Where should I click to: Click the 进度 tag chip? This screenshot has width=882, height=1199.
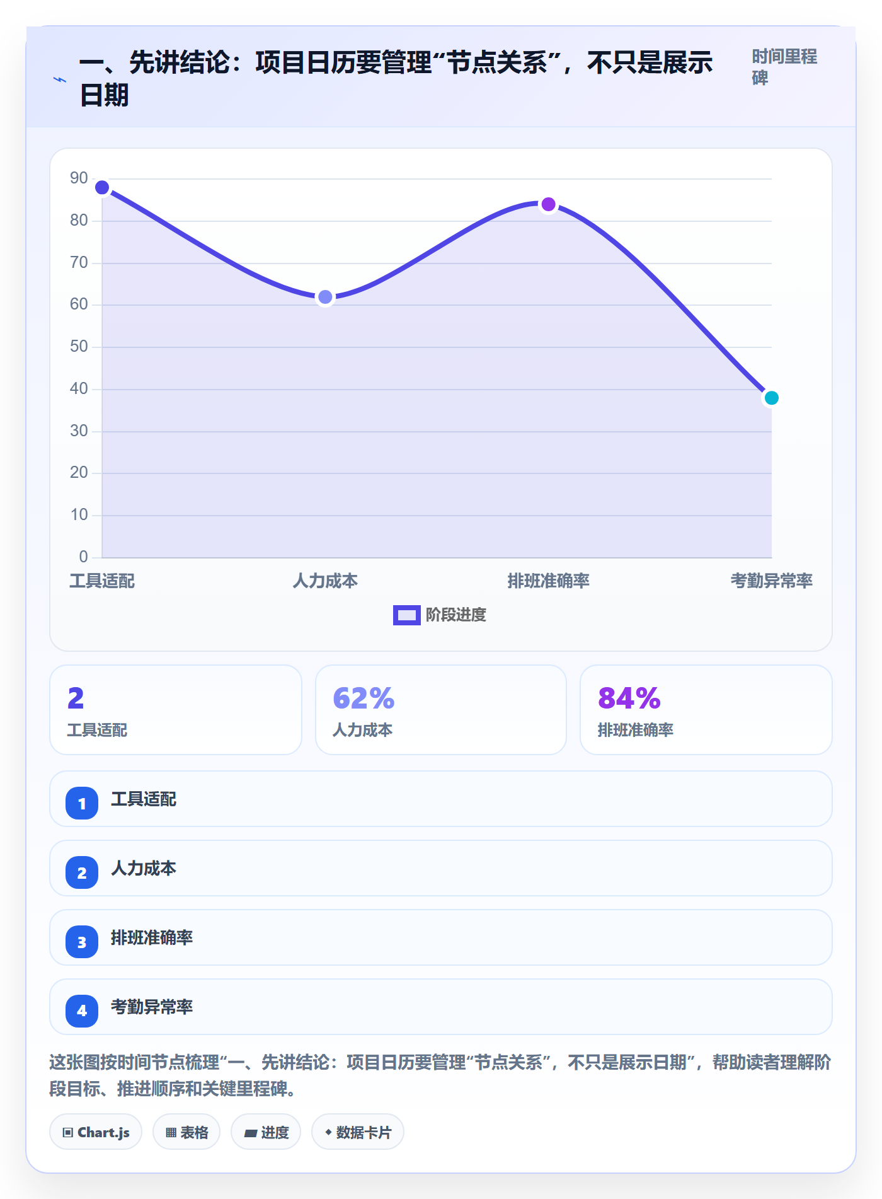[266, 1132]
